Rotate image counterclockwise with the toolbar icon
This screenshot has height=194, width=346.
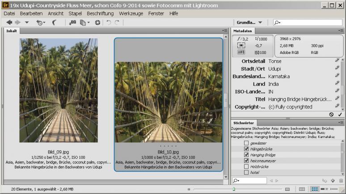[108, 22]
